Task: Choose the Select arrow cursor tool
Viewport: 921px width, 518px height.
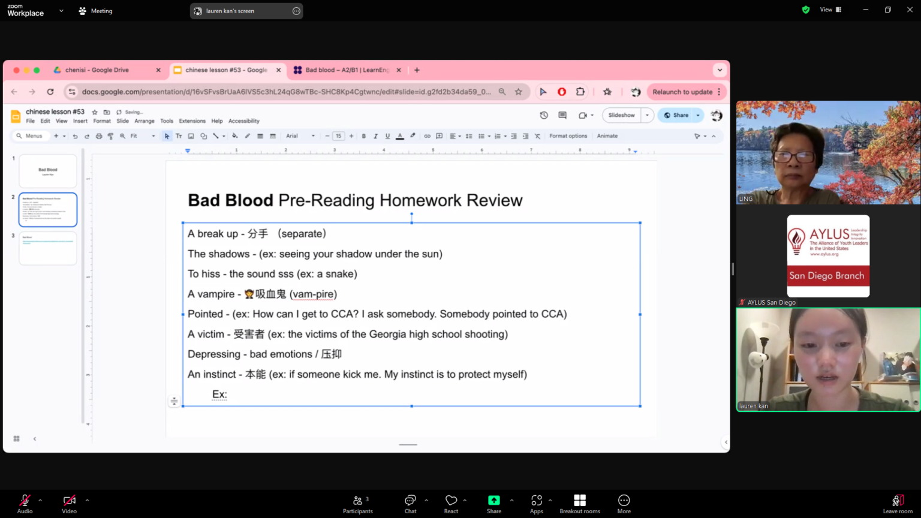Action: pos(167,136)
